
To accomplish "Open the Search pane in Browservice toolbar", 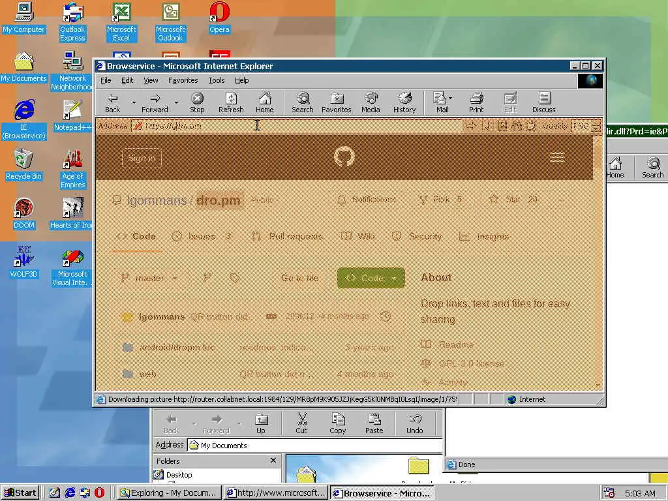I will 303,103.
